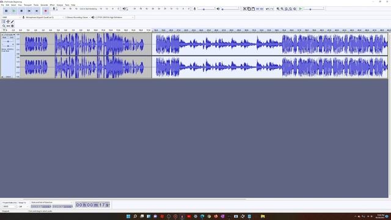Click Trim audio outside selection icon
This screenshot has height=220, width=391.
point(258,9)
